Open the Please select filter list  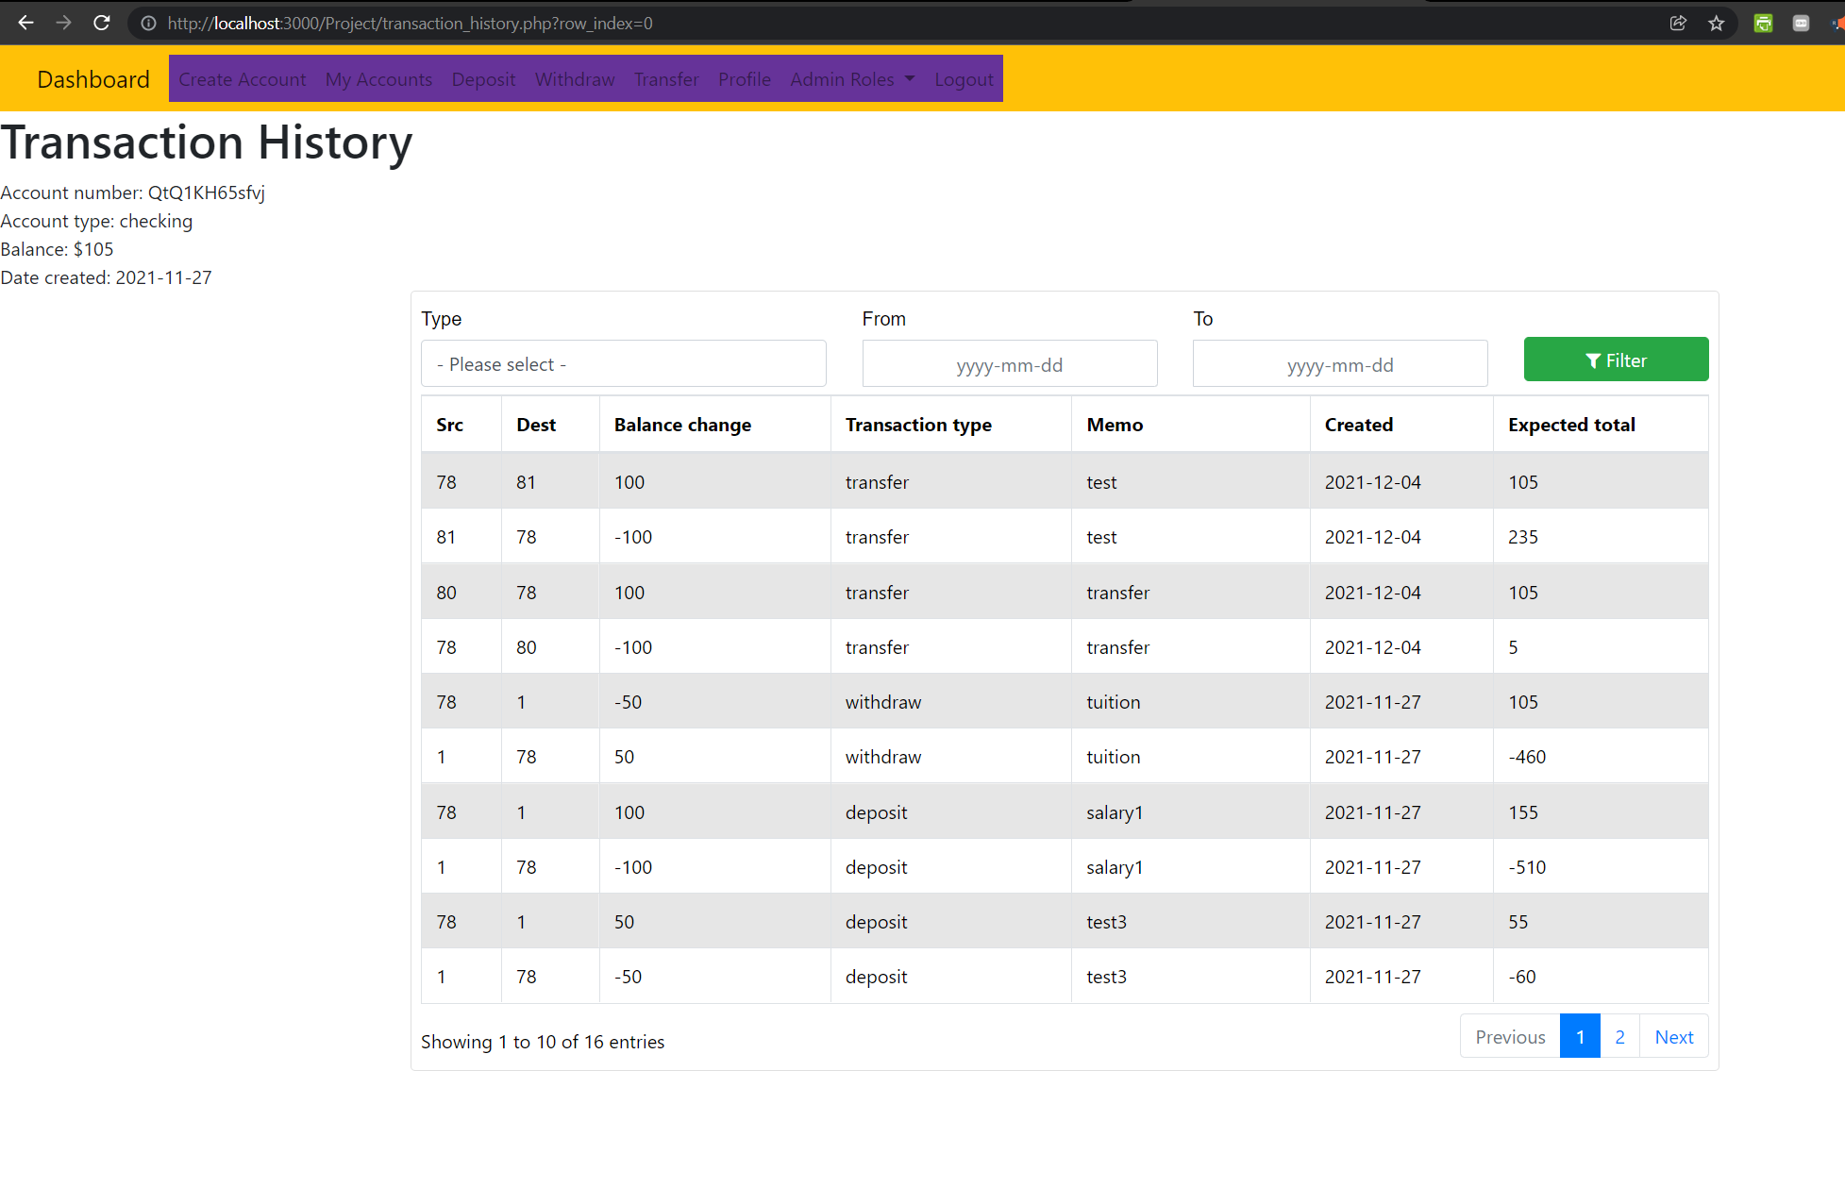[x=623, y=363]
